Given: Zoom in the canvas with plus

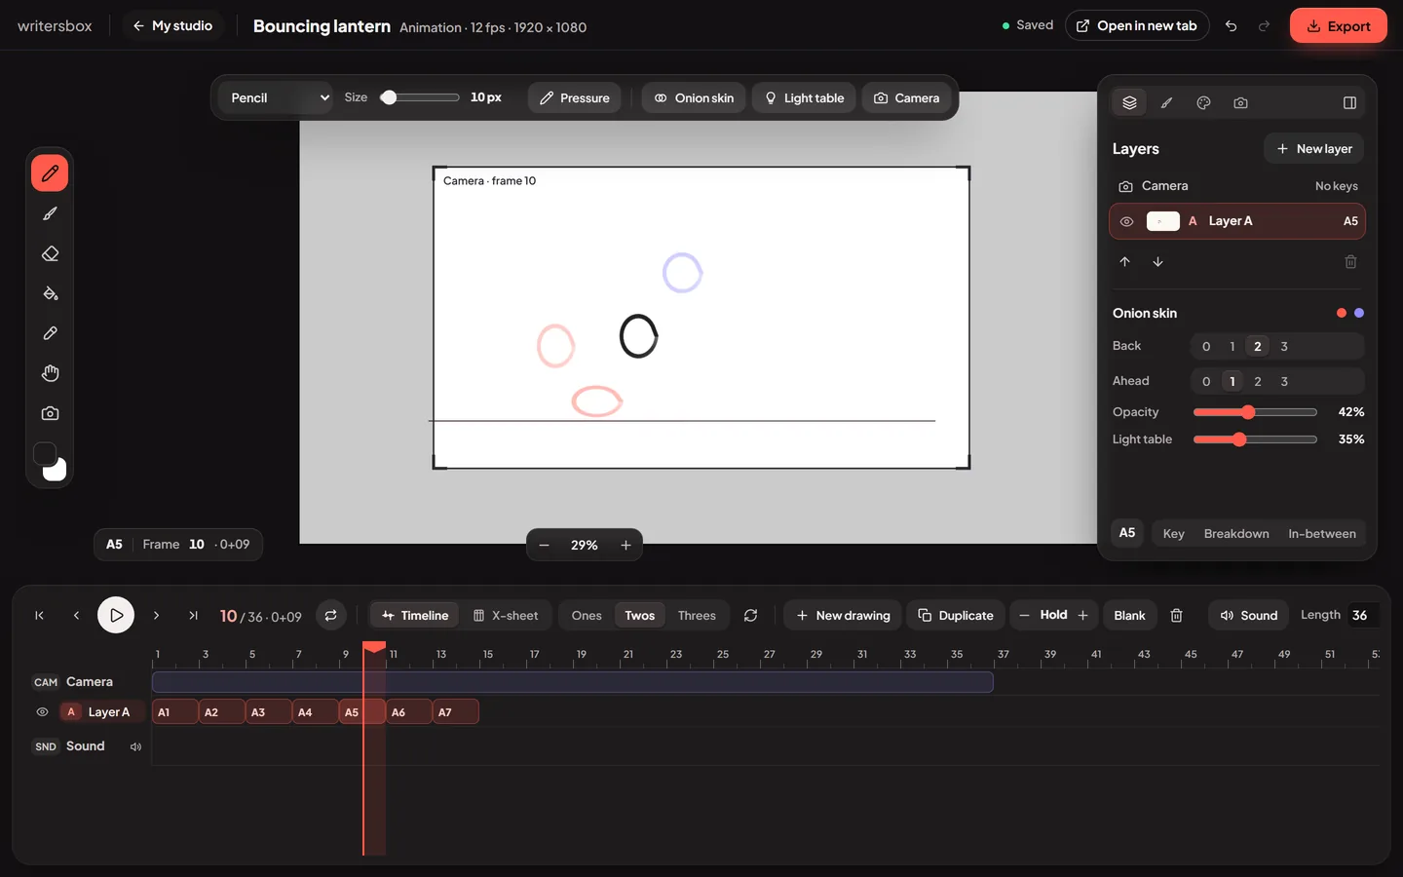Looking at the screenshot, I should [626, 545].
